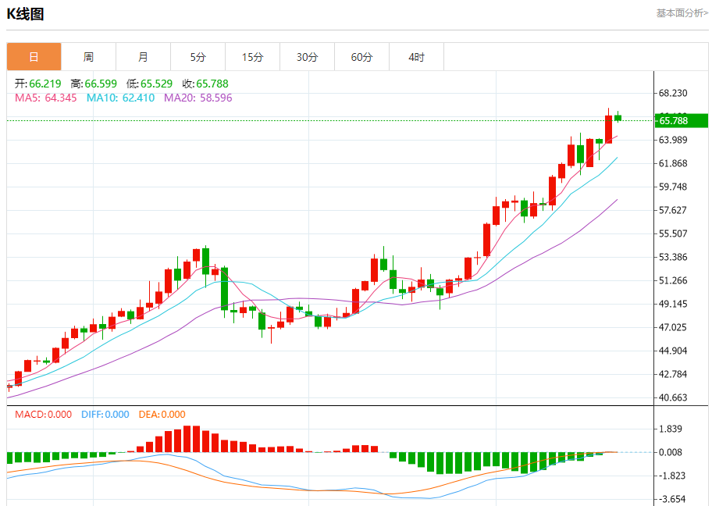Click the MACD indicator label
Screen dimensions: 712x506
point(43,415)
